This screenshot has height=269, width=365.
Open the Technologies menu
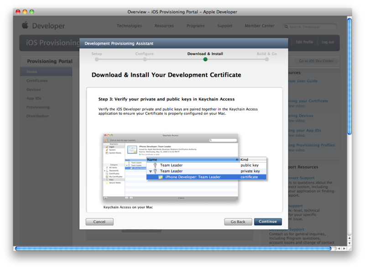coord(129,26)
